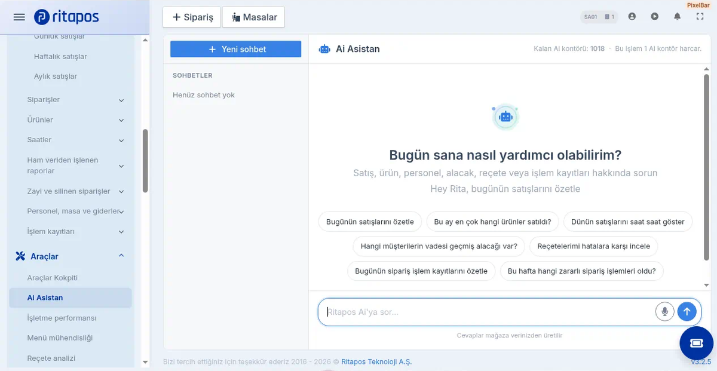Click the floating cash register button

tap(697, 343)
